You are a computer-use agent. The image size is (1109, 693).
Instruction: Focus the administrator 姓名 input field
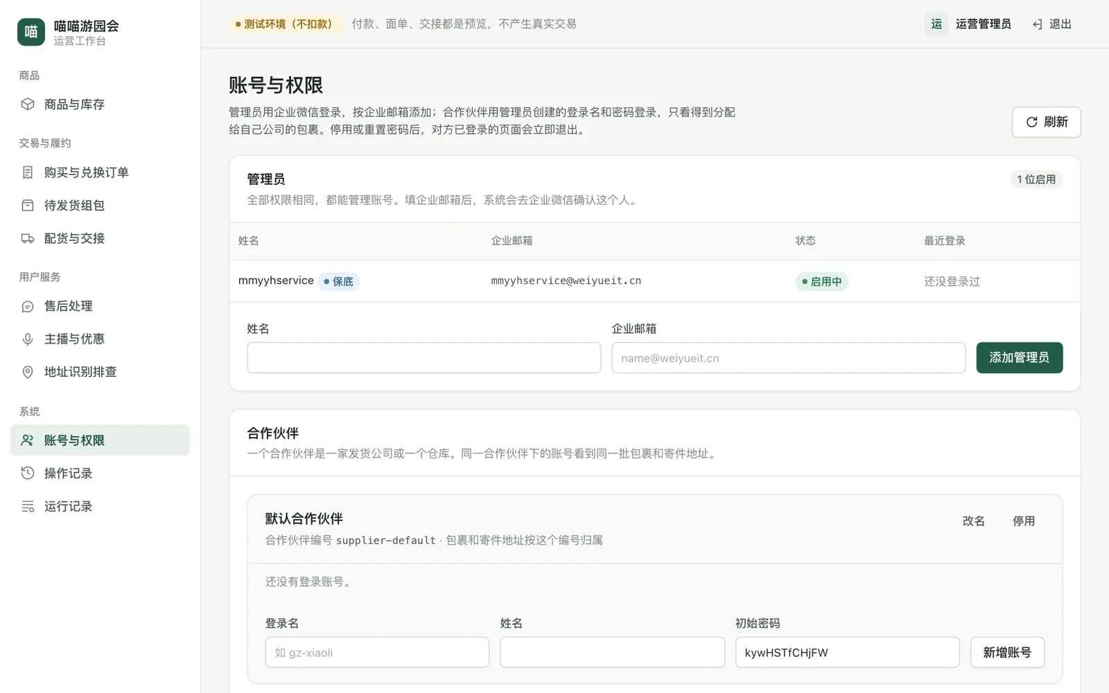(423, 358)
